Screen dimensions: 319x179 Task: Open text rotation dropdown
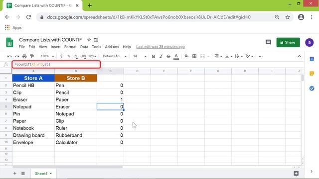[249, 56]
